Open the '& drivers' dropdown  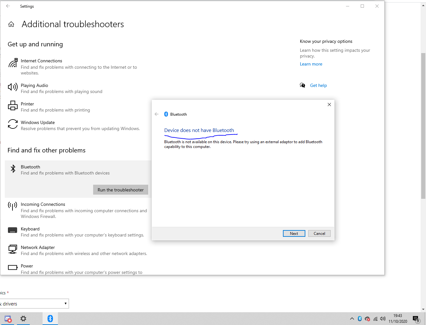tap(34, 304)
